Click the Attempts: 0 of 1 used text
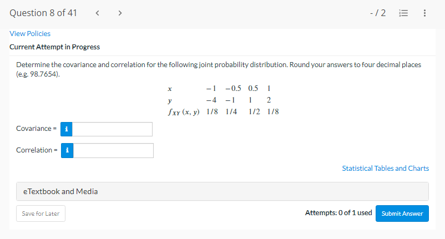This screenshot has width=445, height=239. 338,213
